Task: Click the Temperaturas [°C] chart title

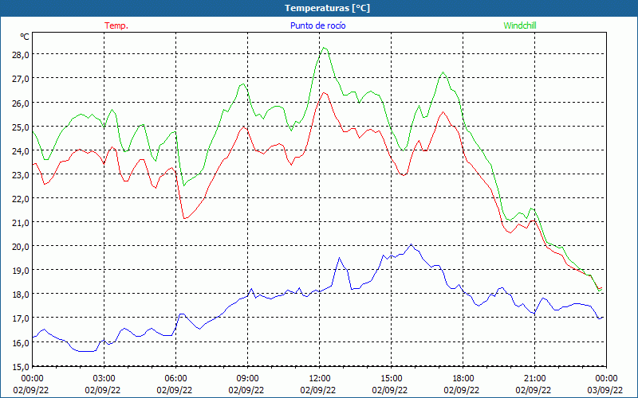Action: coord(327,7)
